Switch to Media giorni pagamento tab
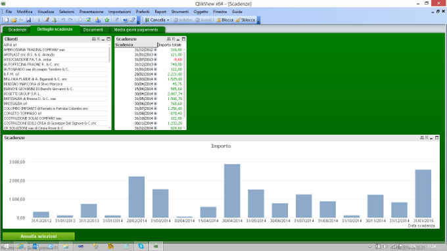 click(x=136, y=30)
